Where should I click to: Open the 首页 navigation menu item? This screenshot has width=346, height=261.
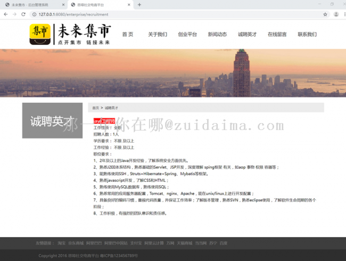(127, 34)
